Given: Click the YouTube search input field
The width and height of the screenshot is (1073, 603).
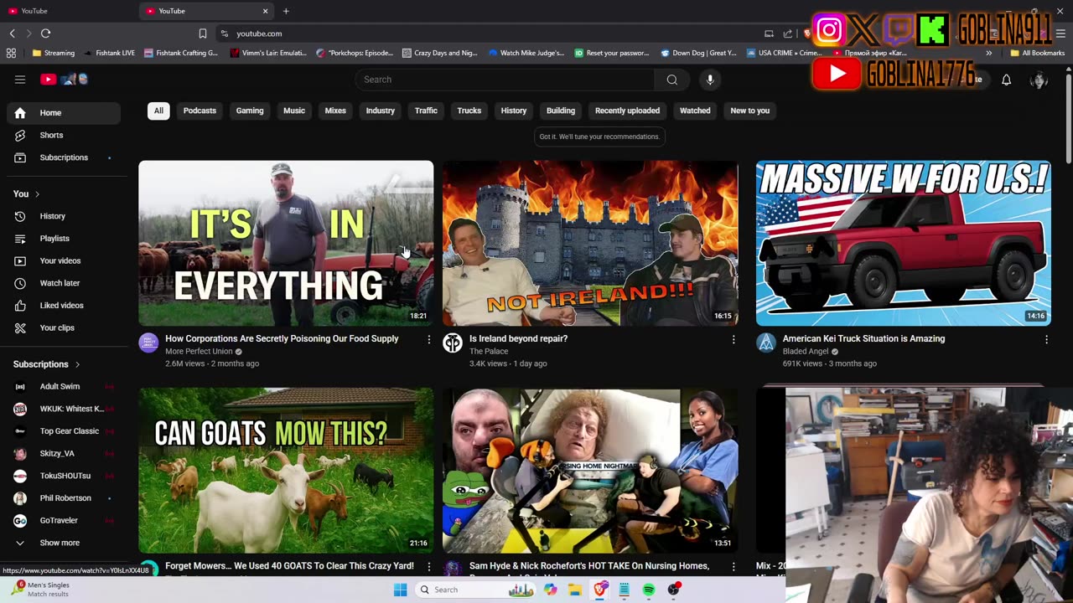Looking at the screenshot, I should tap(505, 80).
